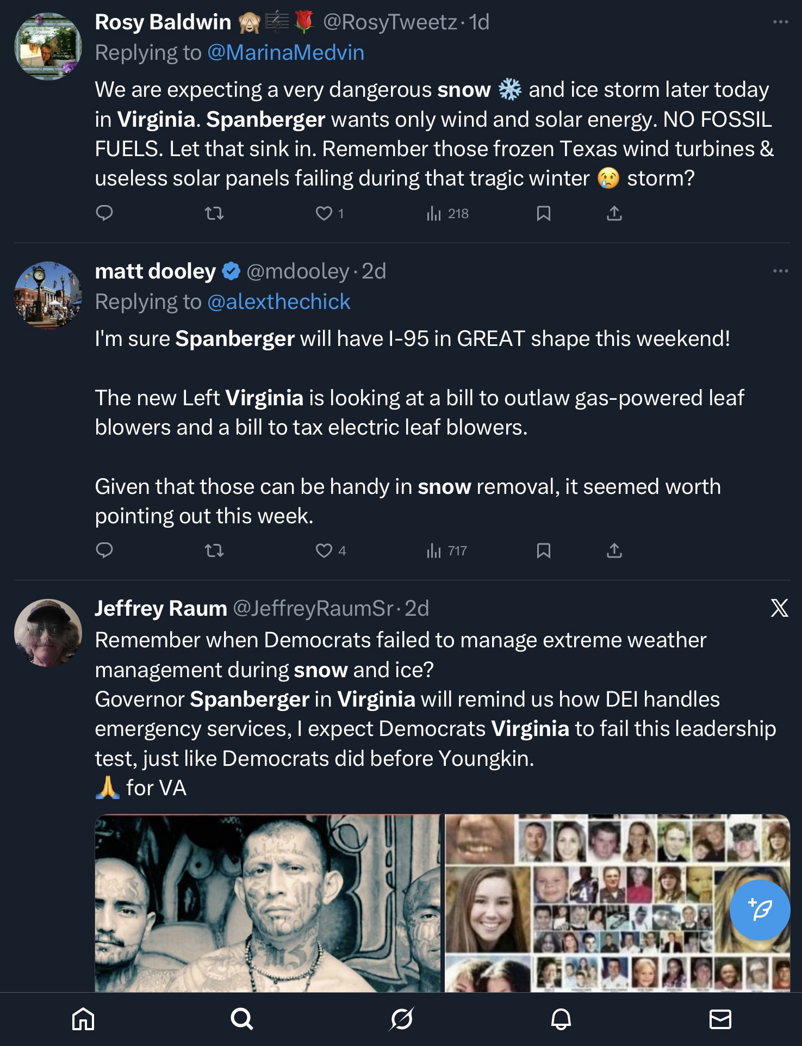View analytics for matt dooley's tweet
The width and height of the screenshot is (802, 1046).
point(447,550)
